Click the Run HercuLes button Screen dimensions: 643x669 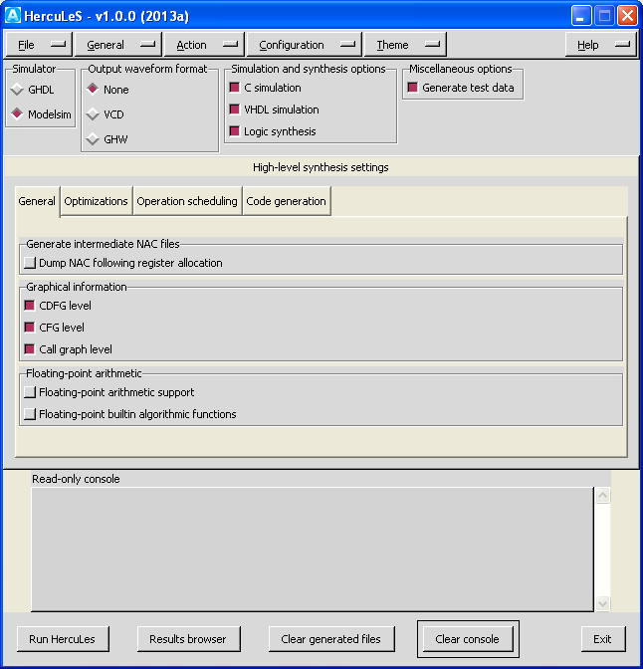click(63, 639)
